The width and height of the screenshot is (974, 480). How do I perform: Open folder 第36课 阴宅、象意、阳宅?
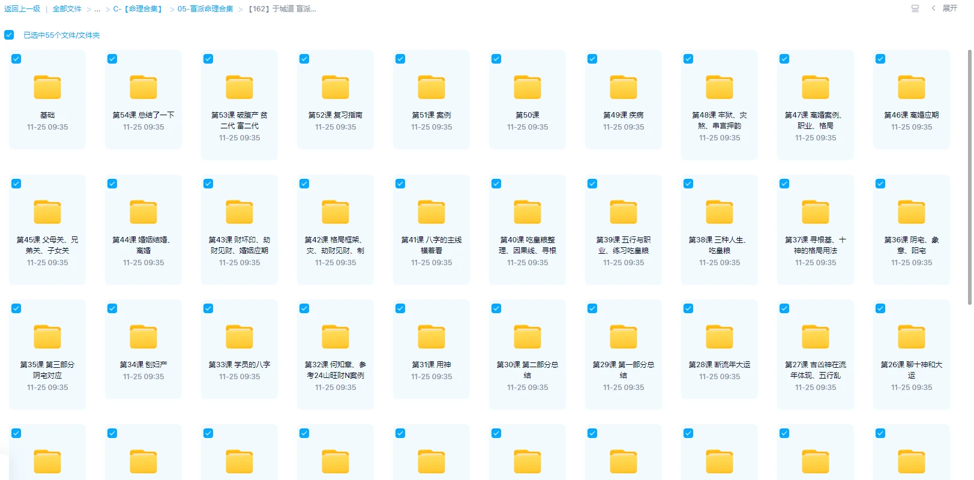coord(912,212)
